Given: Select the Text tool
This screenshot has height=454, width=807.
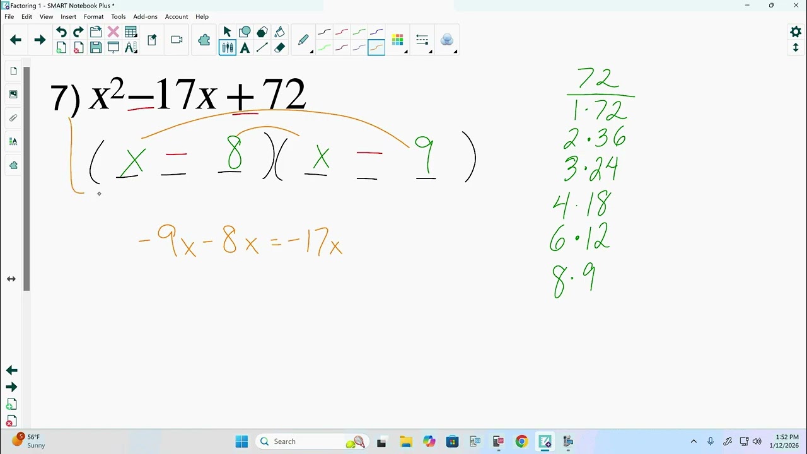Looking at the screenshot, I should (x=245, y=47).
